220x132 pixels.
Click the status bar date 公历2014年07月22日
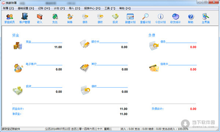[x=58, y=129]
